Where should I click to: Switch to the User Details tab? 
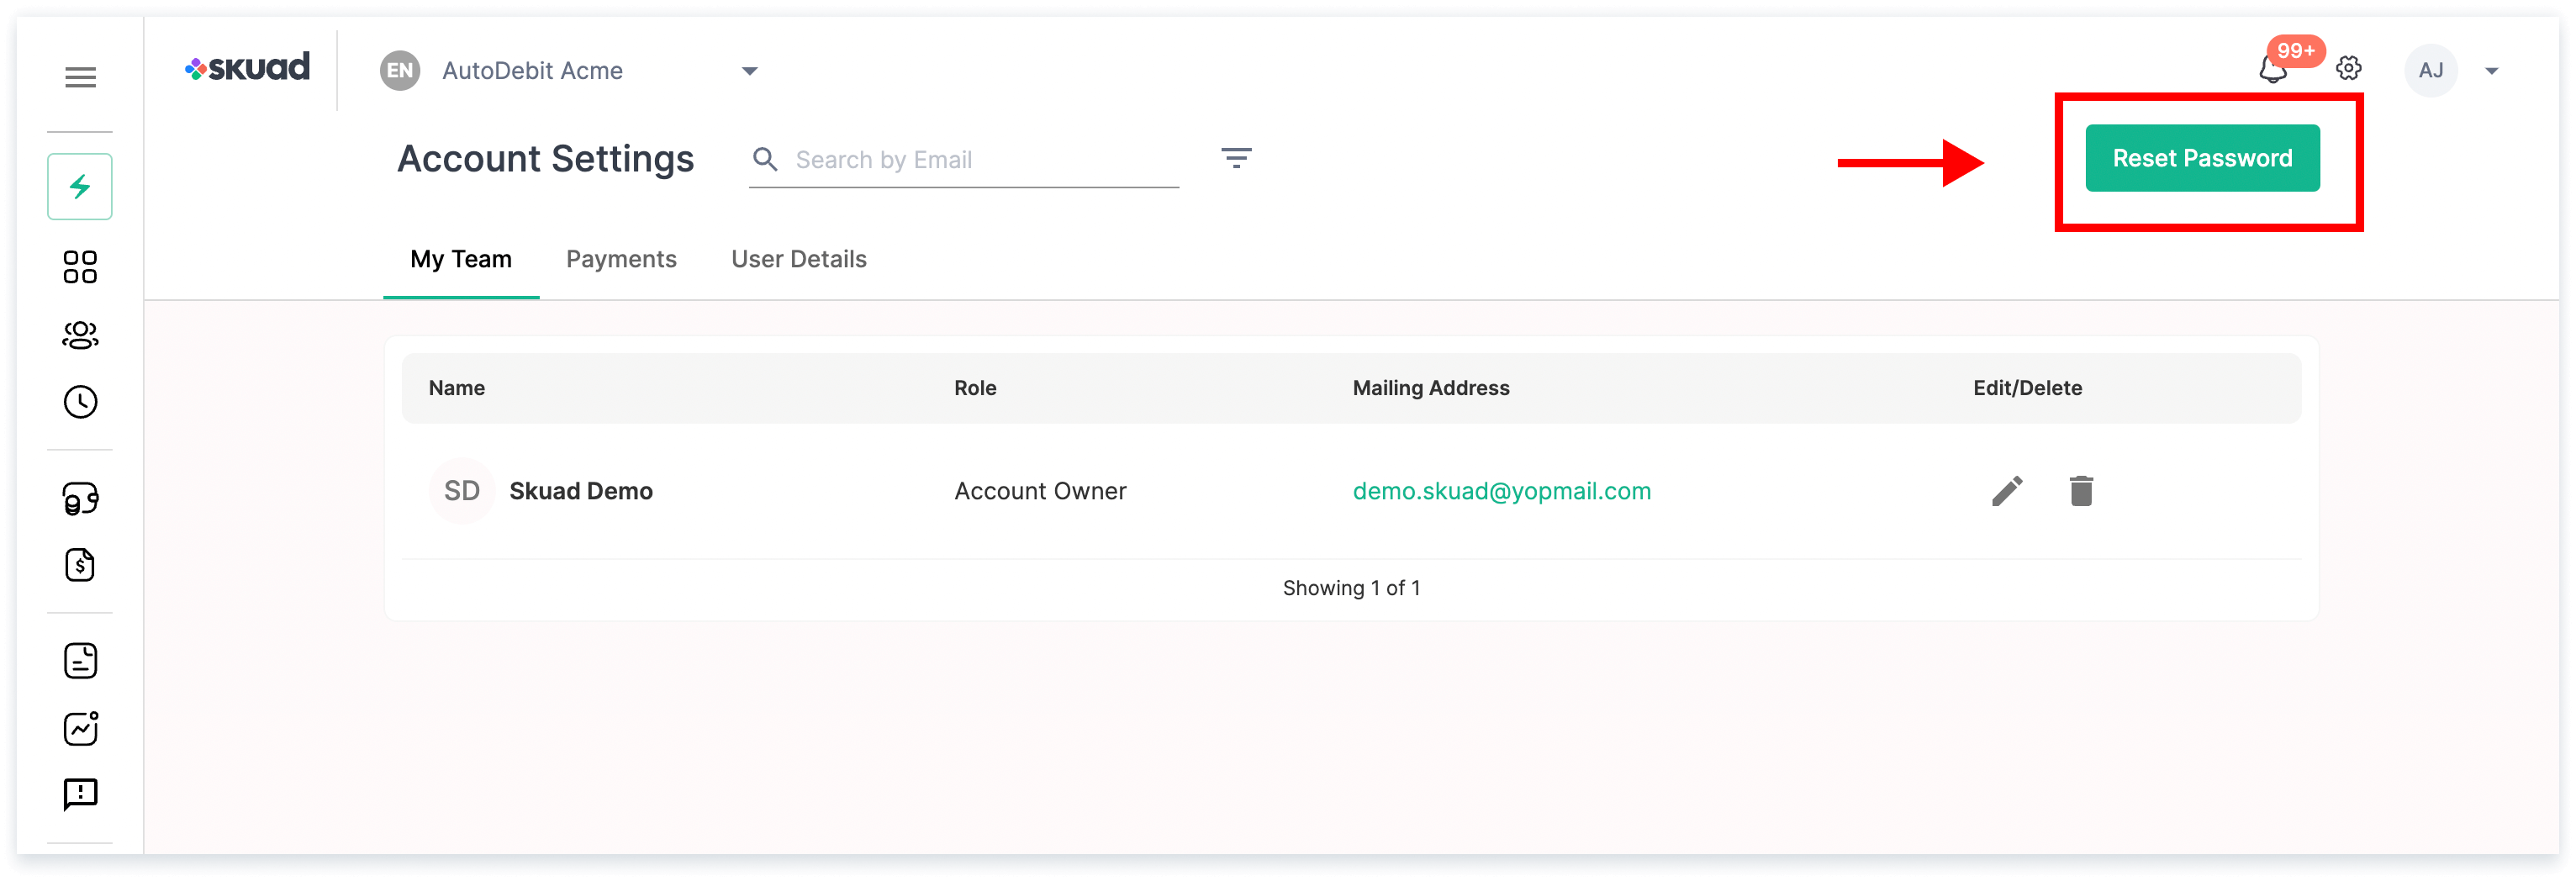click(x=799, y=259)
